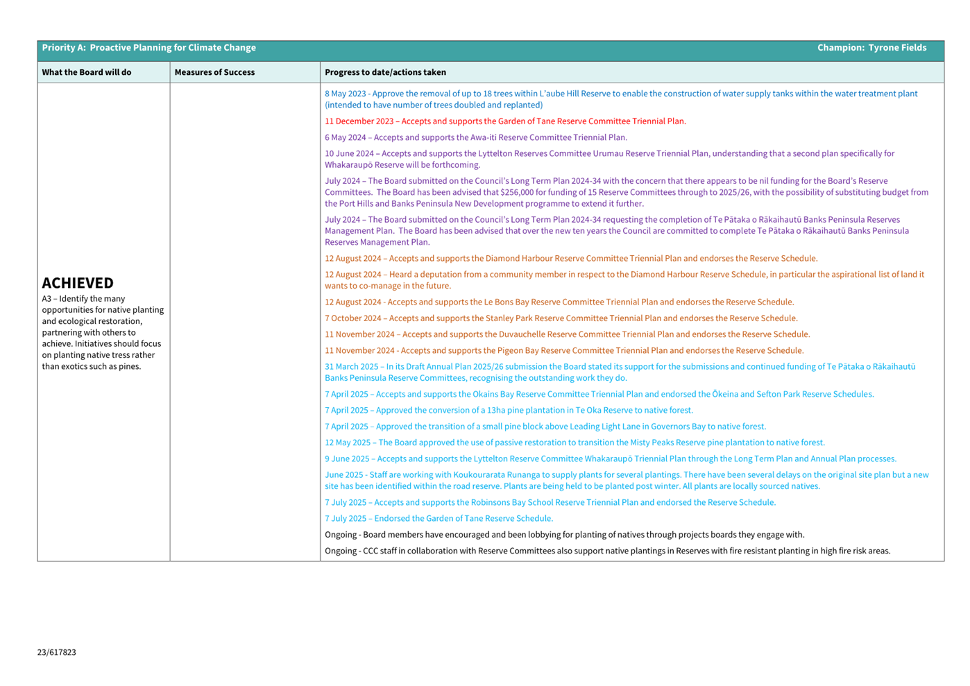Image resolution: width=970 pixels, height=686 pixels.
Task: Click the 8 May 2023 L'aube Hill Reserve entry
Action: pos(620,99)
